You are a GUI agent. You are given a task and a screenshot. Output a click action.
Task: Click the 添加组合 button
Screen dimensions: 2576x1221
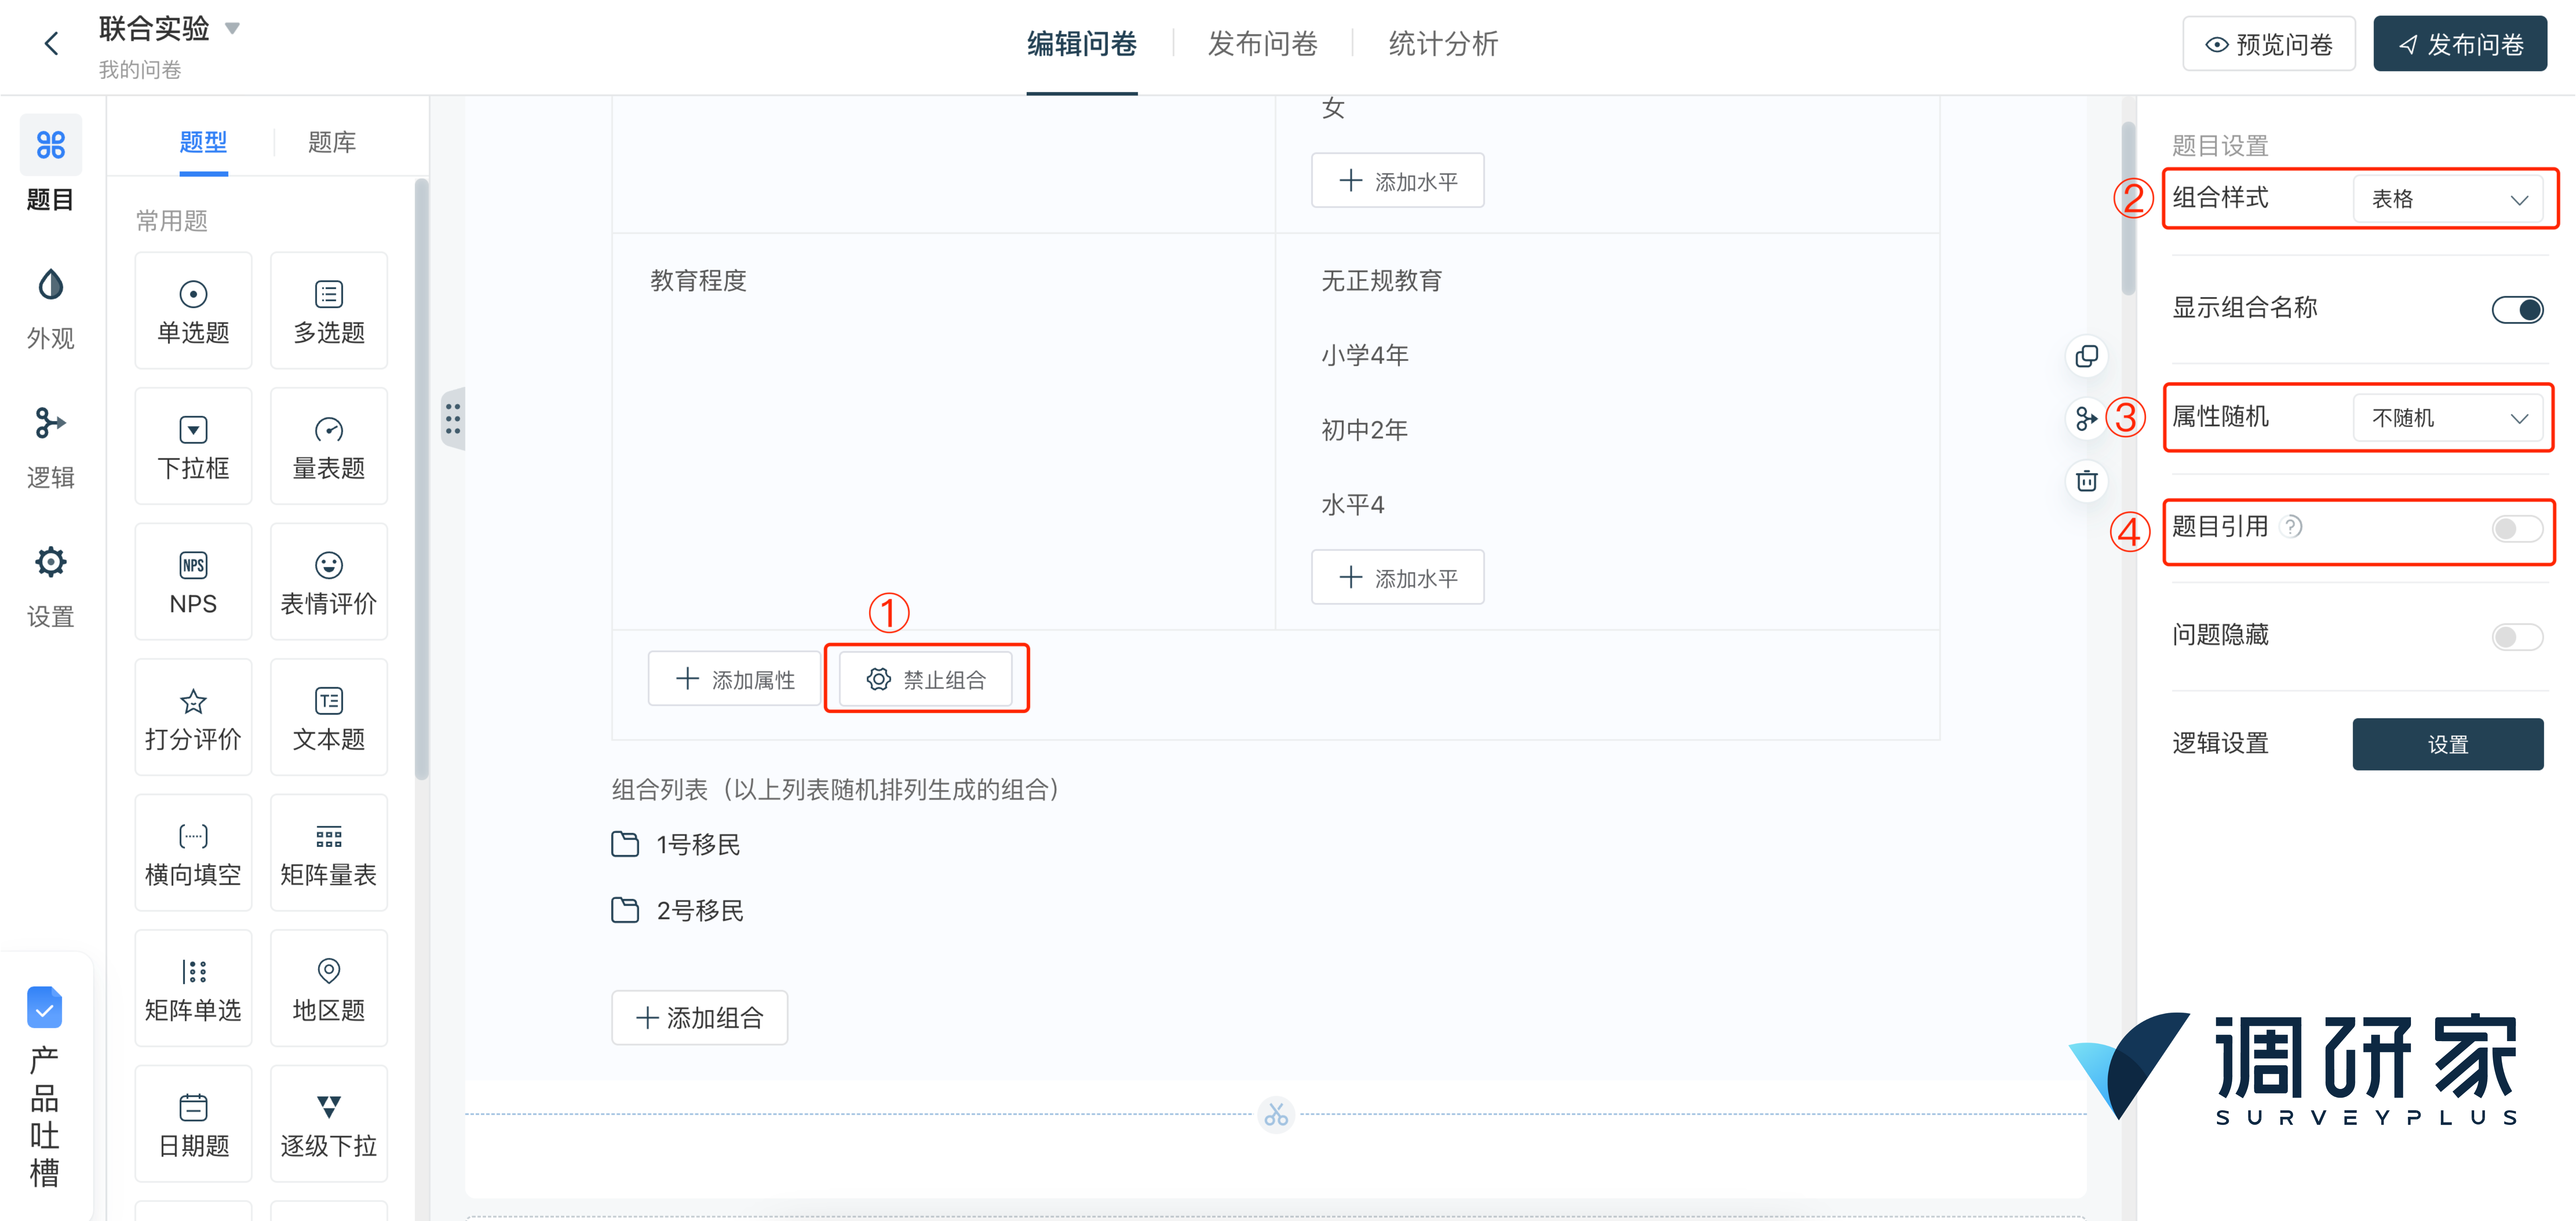pos(699,1018)
